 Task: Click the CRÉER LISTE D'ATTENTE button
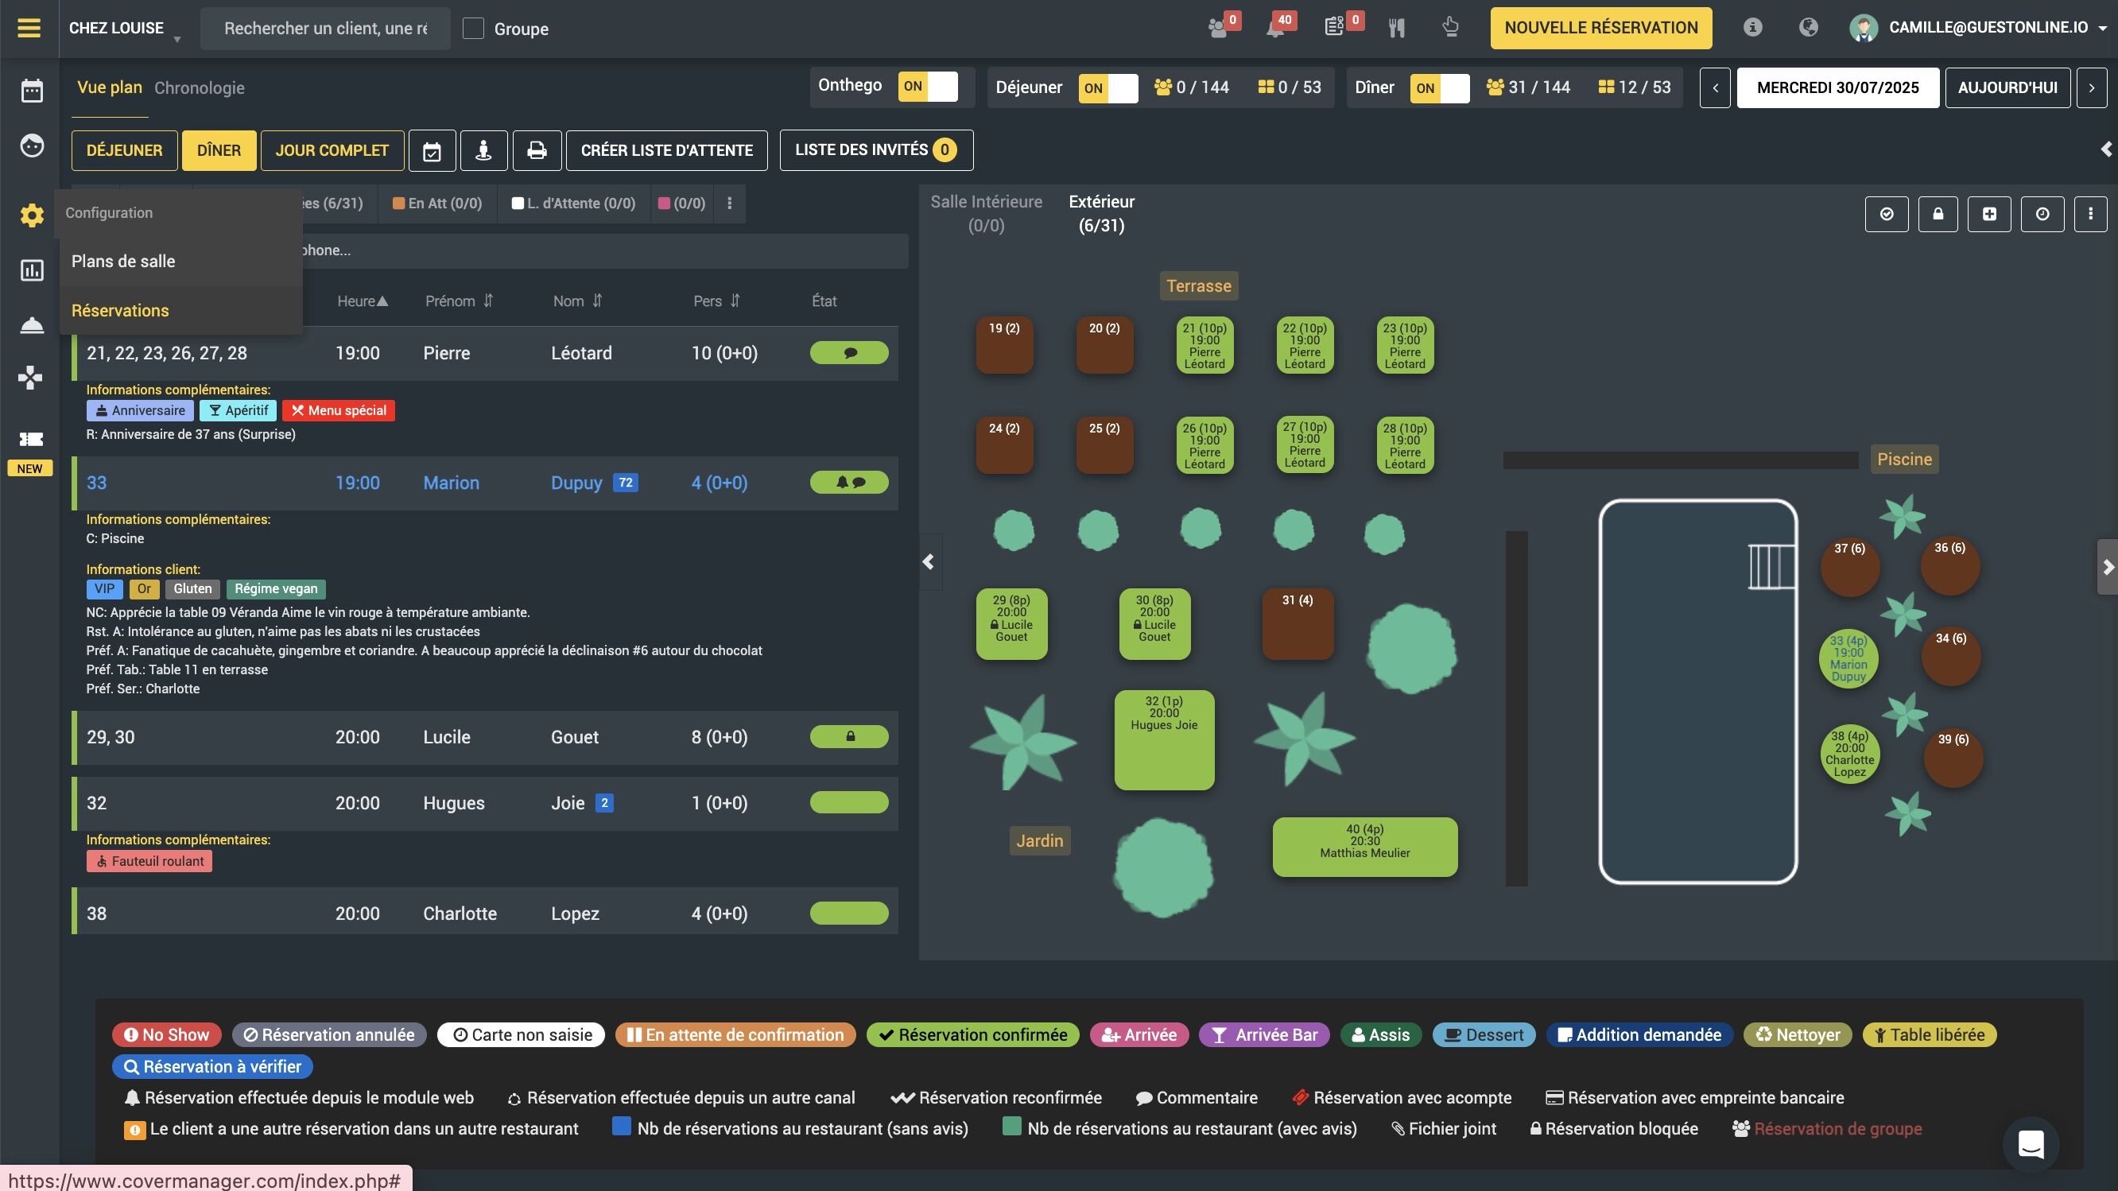(666, 150)
